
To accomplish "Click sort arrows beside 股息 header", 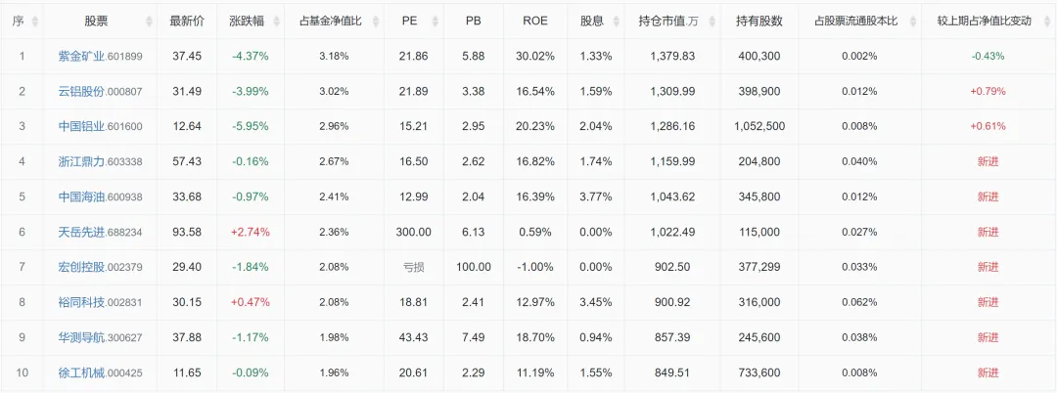I will 614,22.
